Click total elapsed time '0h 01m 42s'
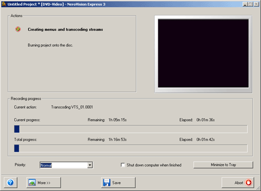Viewport: 261px width, 191px height. tap(206, 139)
